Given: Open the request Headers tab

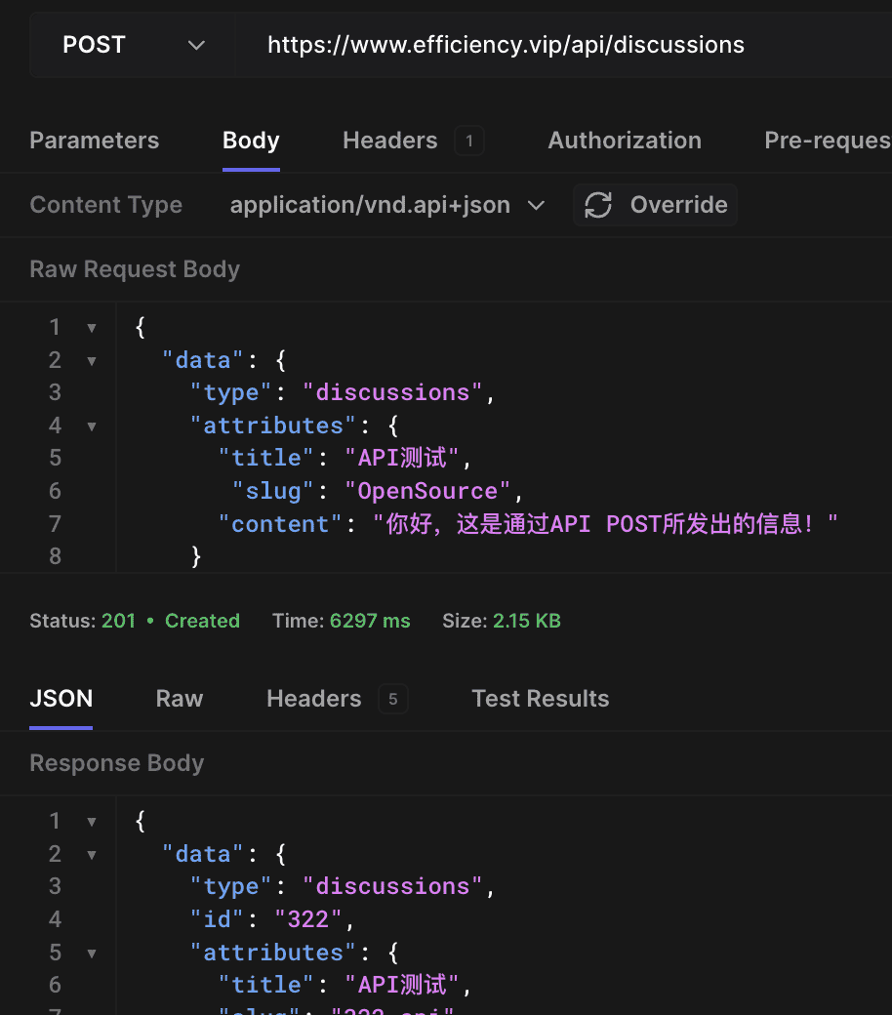Looking at the screenshot, I should coord(390,141).
